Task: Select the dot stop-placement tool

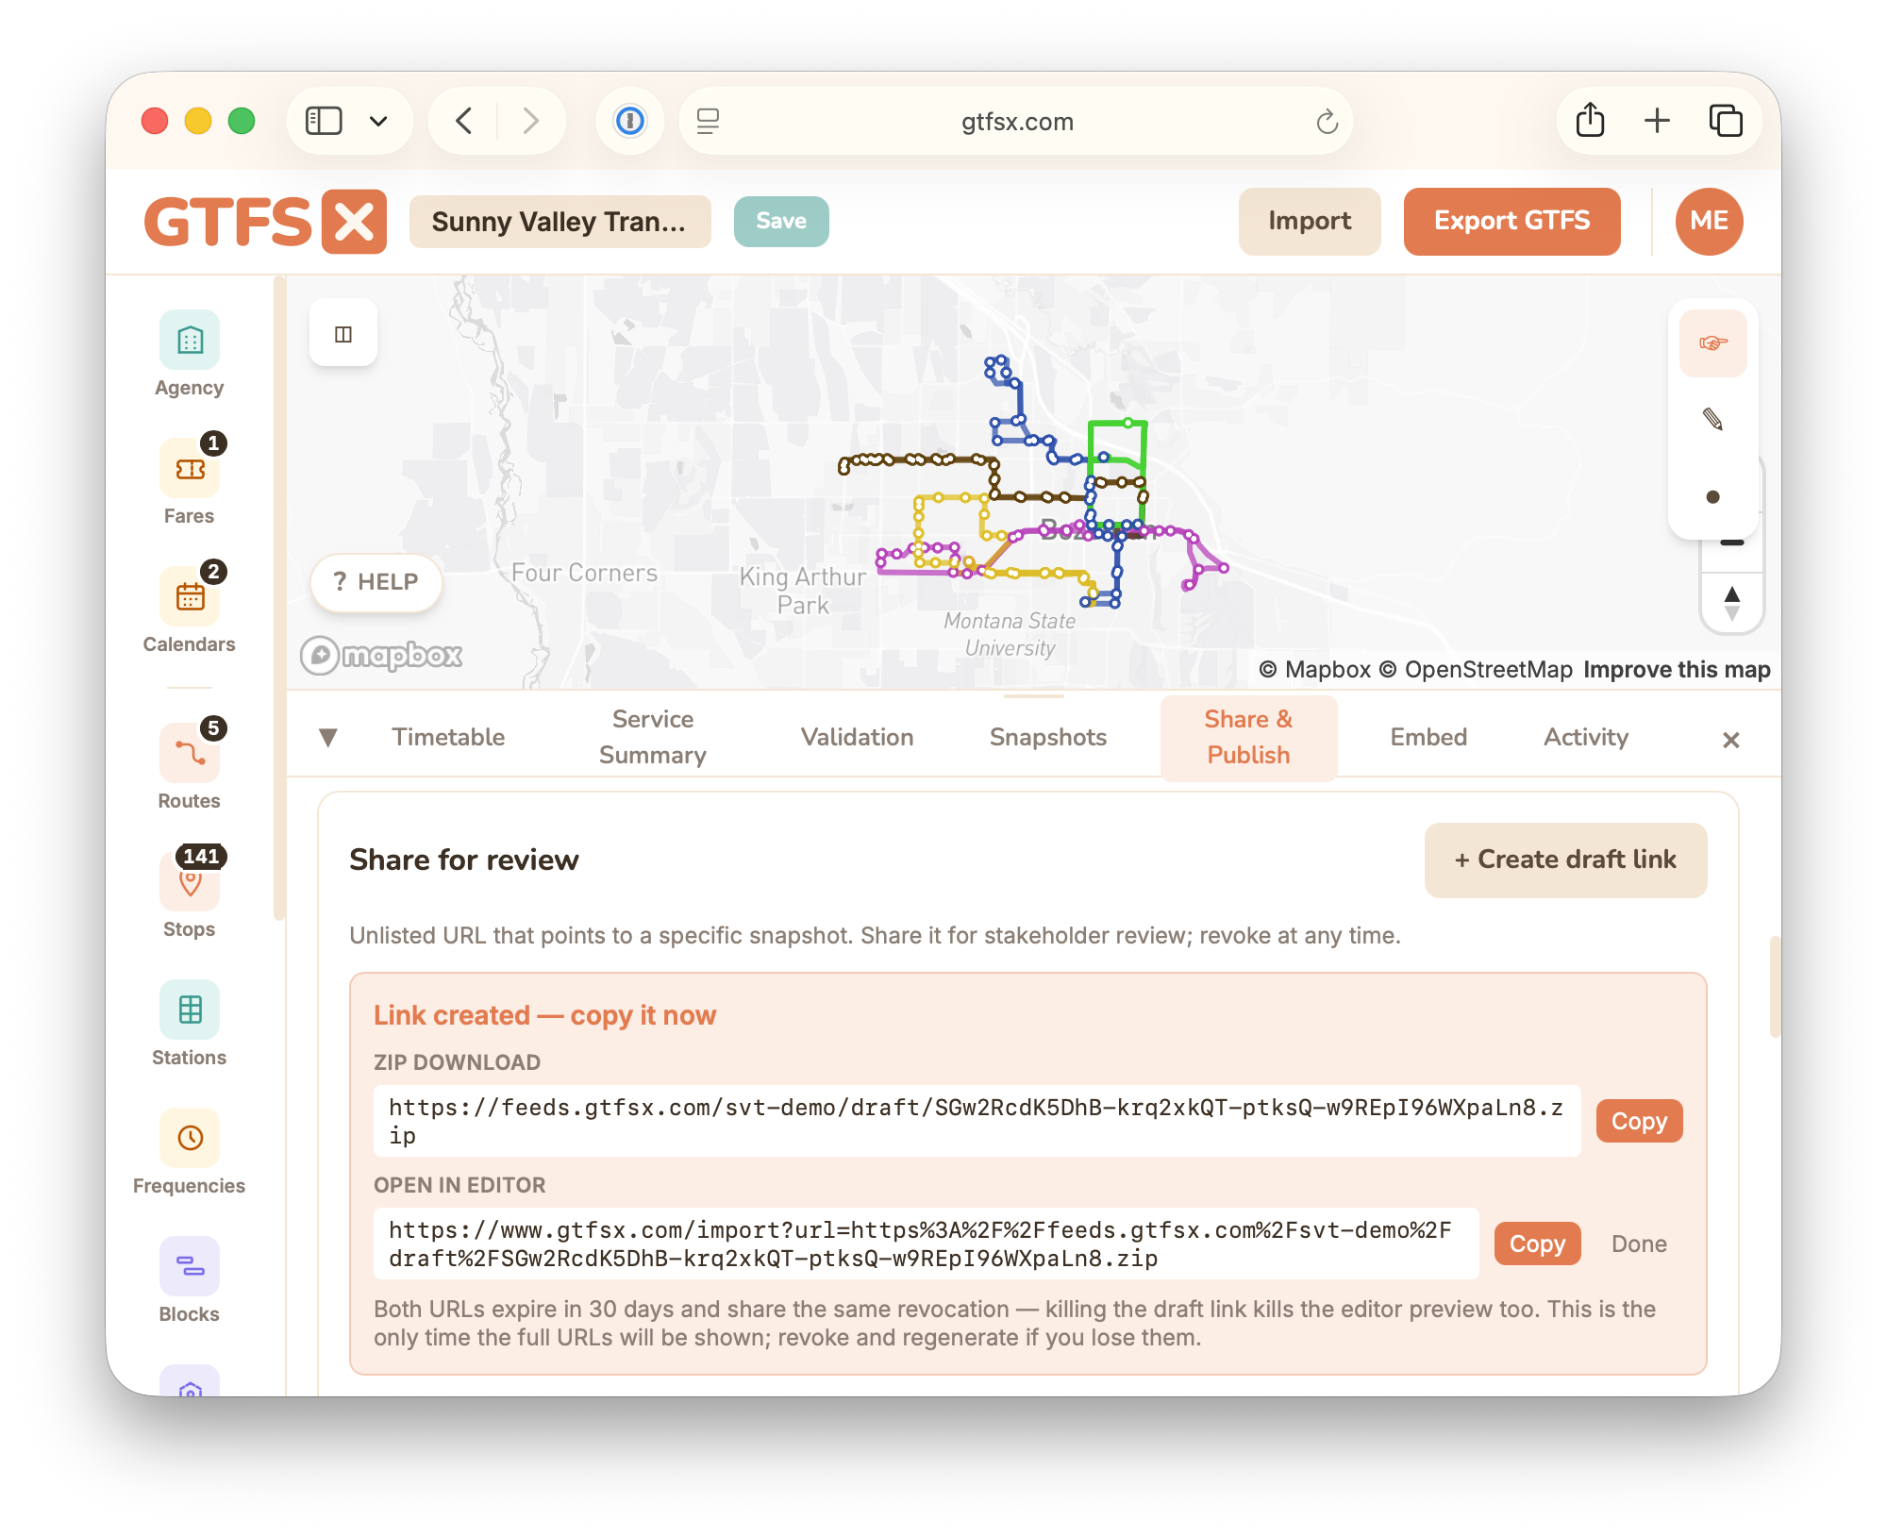Action: [1712, 496]
